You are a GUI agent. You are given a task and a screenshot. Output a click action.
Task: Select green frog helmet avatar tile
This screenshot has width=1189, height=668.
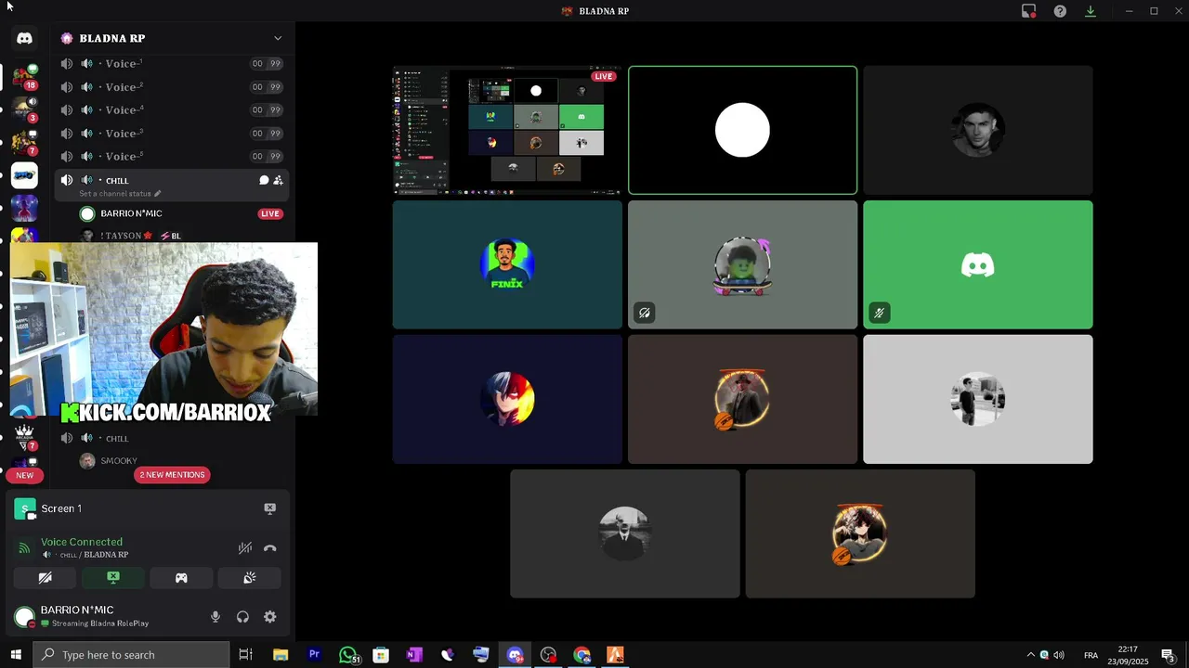742,265
